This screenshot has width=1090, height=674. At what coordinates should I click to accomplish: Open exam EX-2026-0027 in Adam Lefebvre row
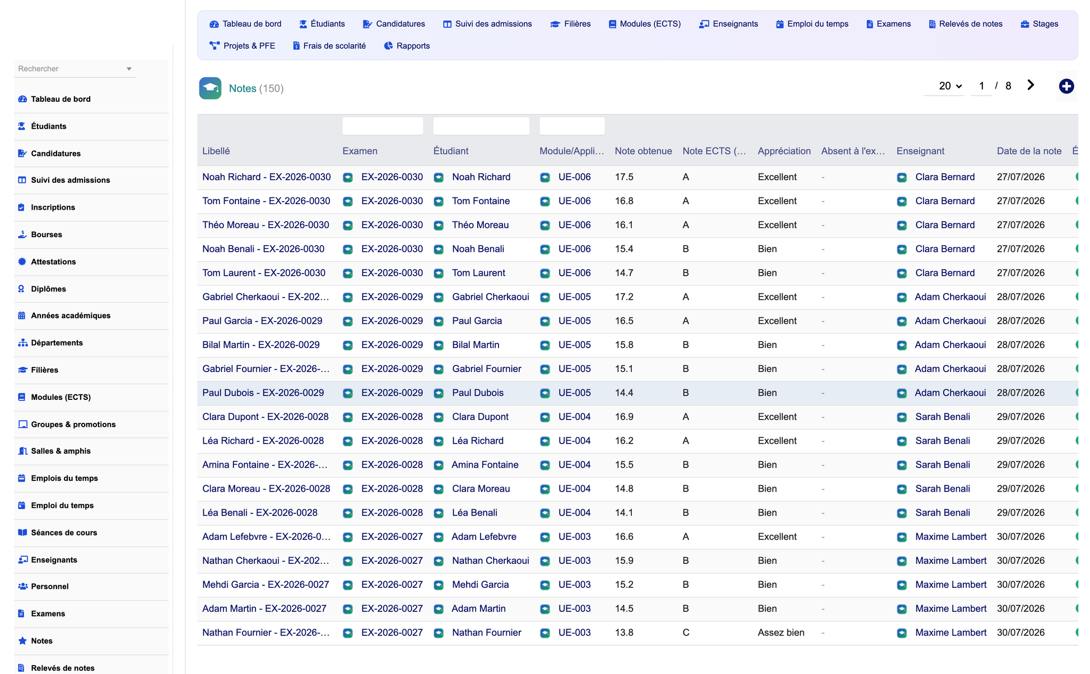coord(392,537)
